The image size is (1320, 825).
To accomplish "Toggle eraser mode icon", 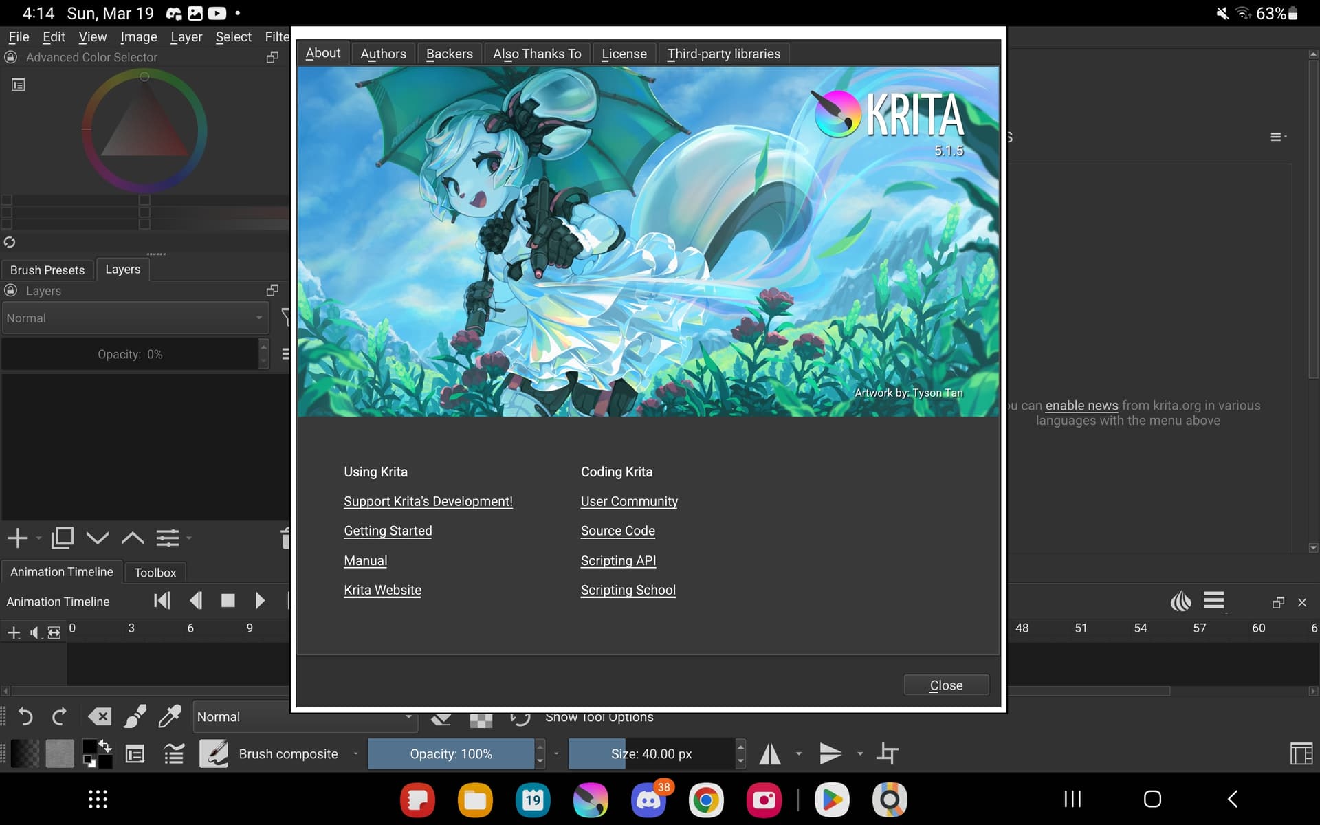I will point(441,720).
